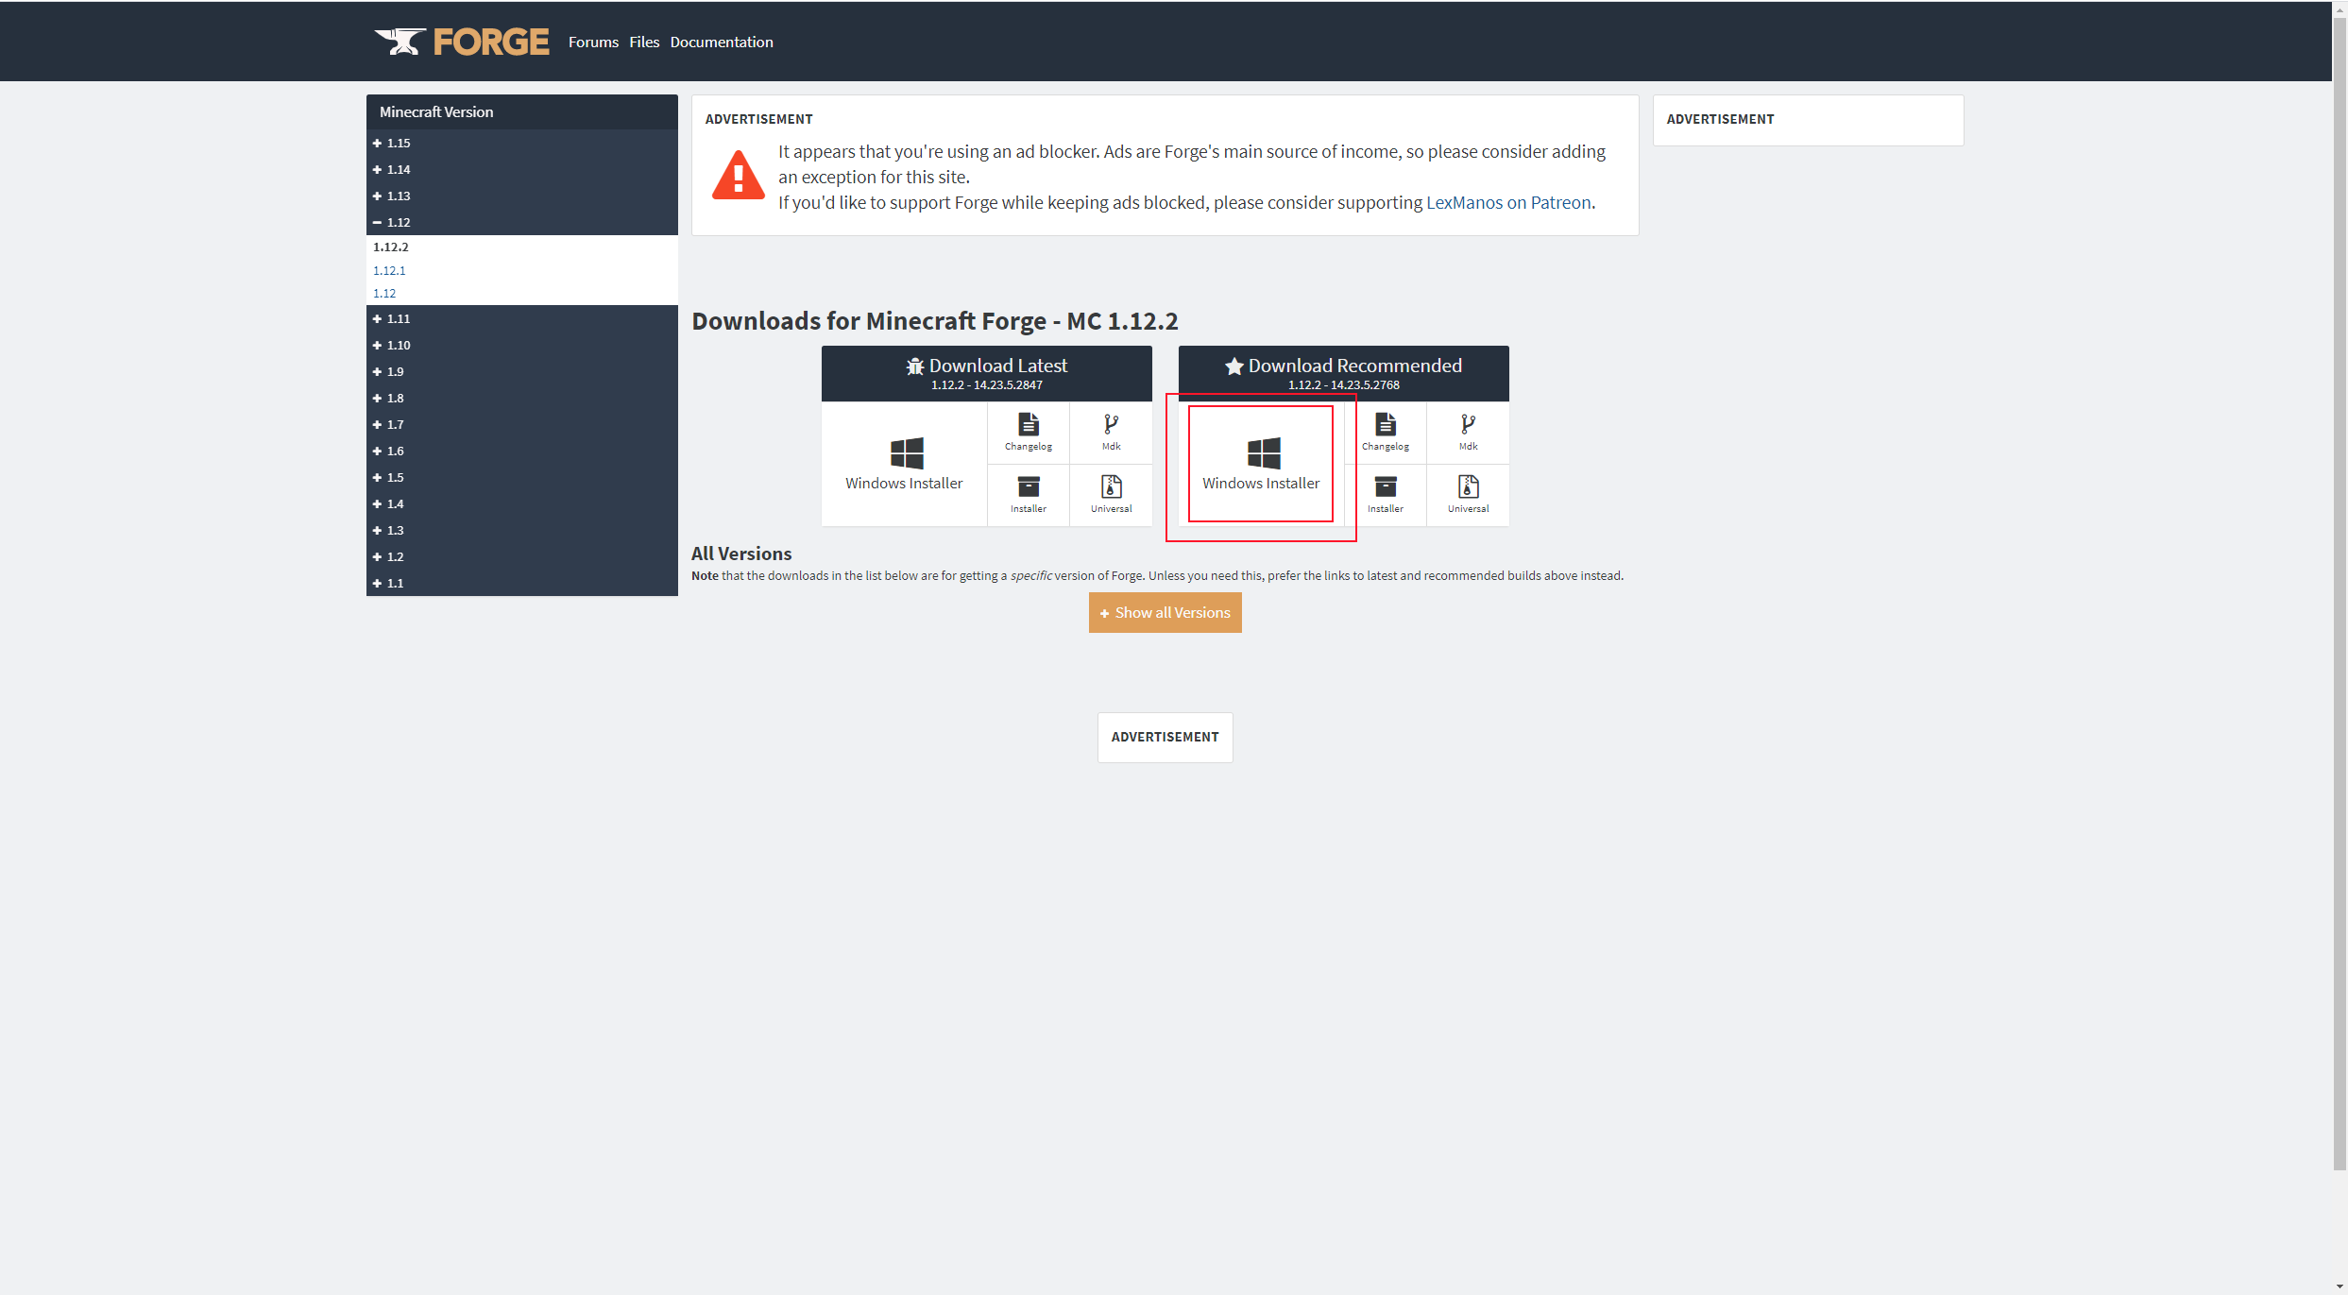This screenshot has height=1295, width=2348.
Task: Click the Changelog icon for latest build
Action: click(1027, 431)
